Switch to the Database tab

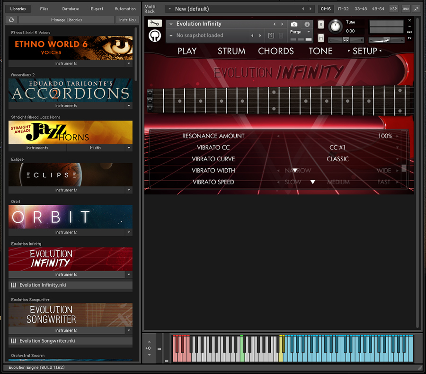[x=71, y=9]
